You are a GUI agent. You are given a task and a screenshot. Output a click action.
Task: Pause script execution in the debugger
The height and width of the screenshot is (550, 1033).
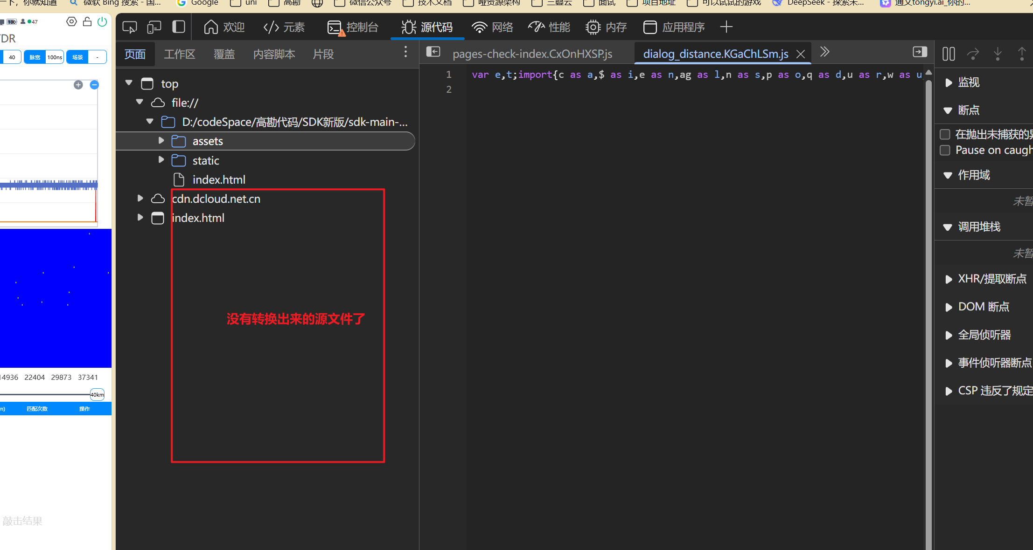pos(949,54)
